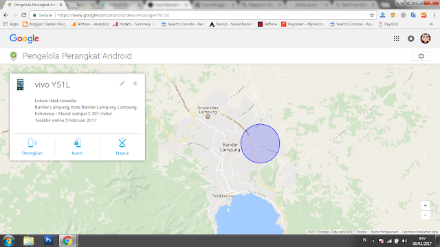
Task: Open File Explorer from the taskbar
Action: point(28,241)
